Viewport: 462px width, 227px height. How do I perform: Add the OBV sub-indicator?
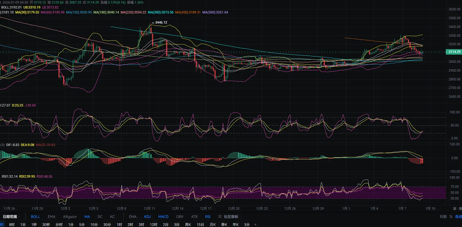click(180, 217)
